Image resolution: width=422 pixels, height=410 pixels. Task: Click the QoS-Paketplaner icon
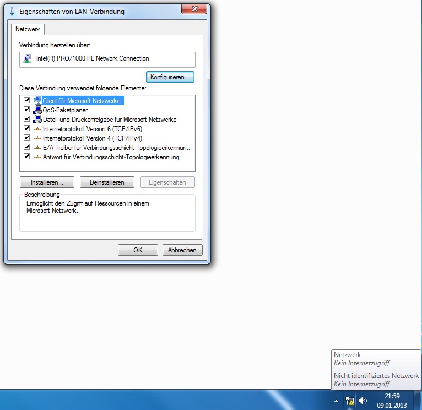click(x=37, y=110)
